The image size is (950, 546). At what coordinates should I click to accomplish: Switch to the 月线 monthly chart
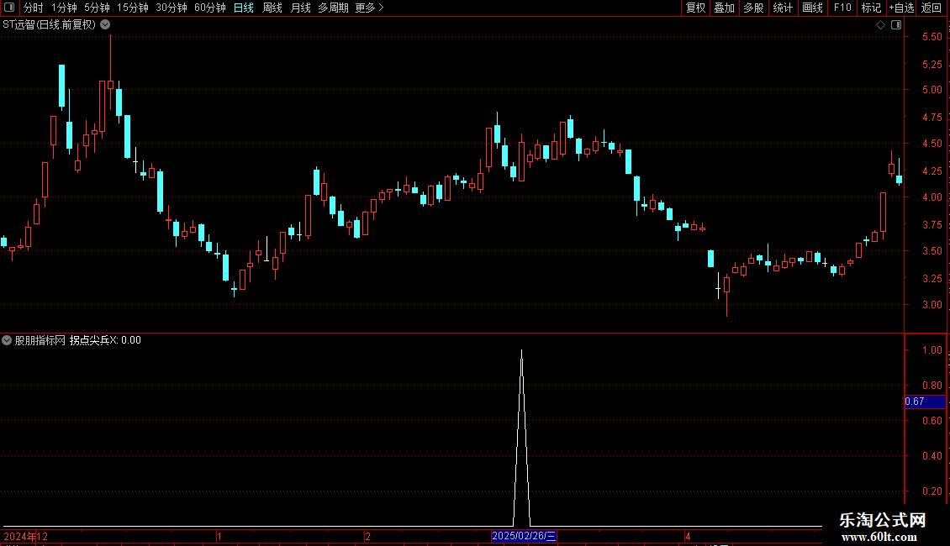tap(300, 8)
